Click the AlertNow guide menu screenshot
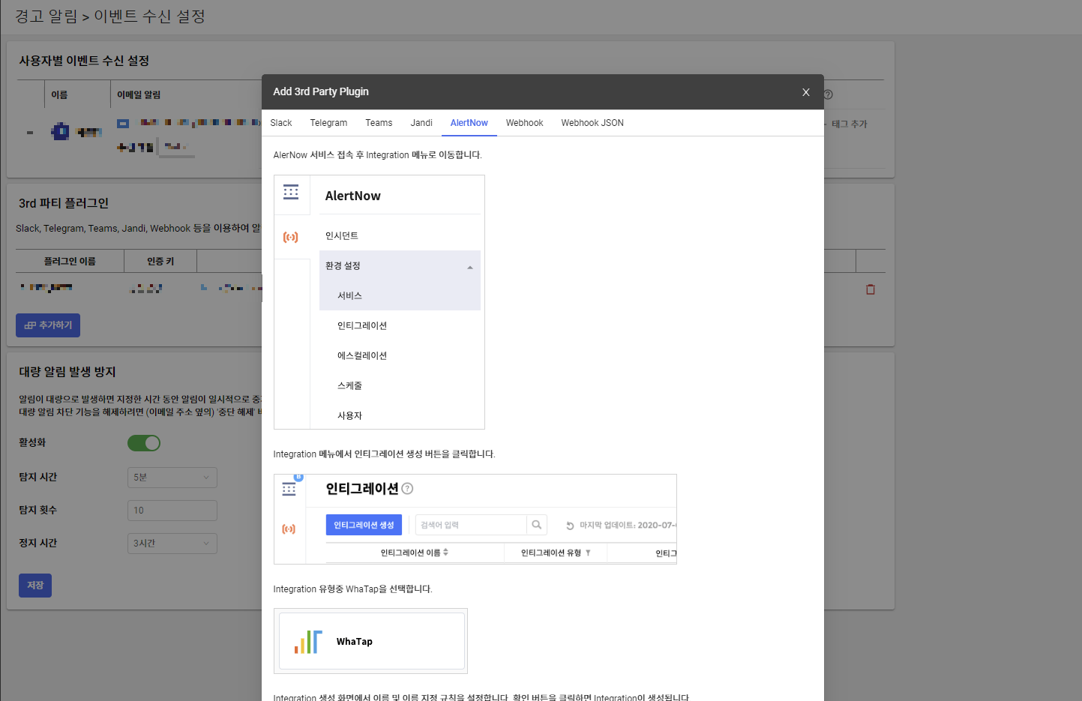The width and height of the screenshot is (1082, 701). pyautogui.click(x=379, y=302)
